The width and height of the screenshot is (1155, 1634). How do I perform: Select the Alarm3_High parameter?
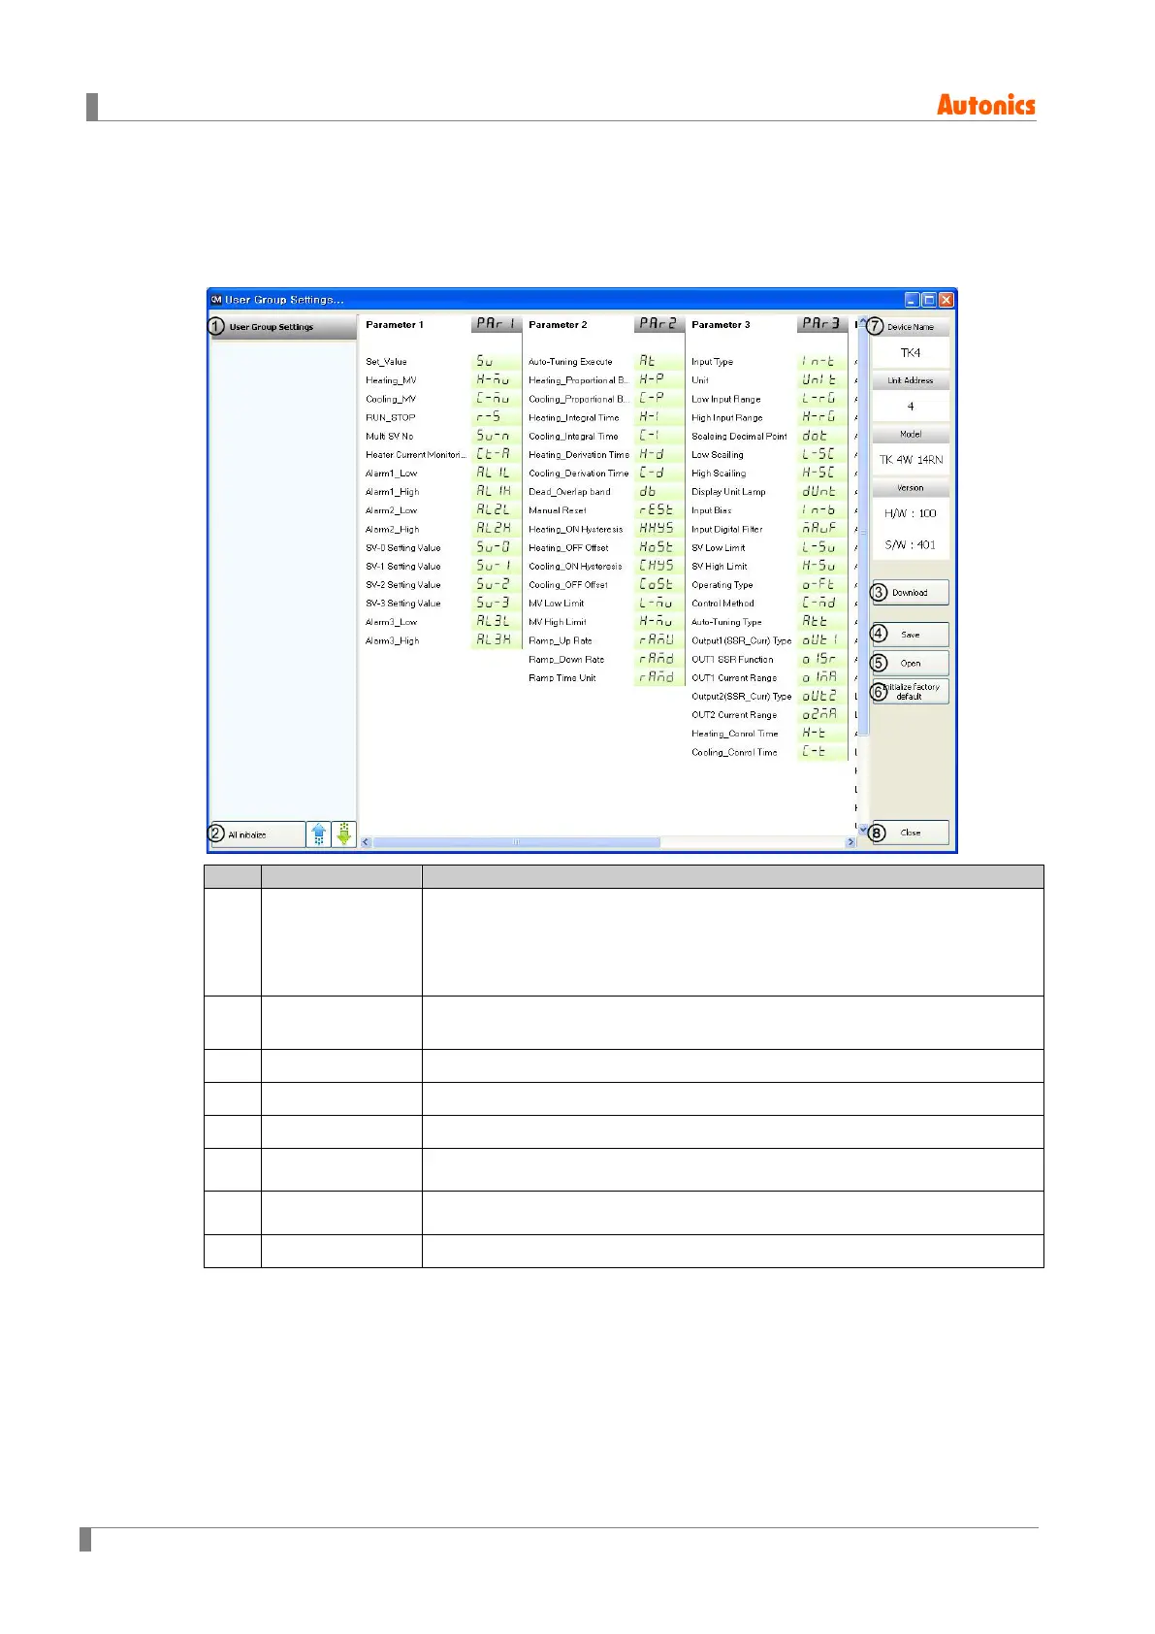(392, 641)
